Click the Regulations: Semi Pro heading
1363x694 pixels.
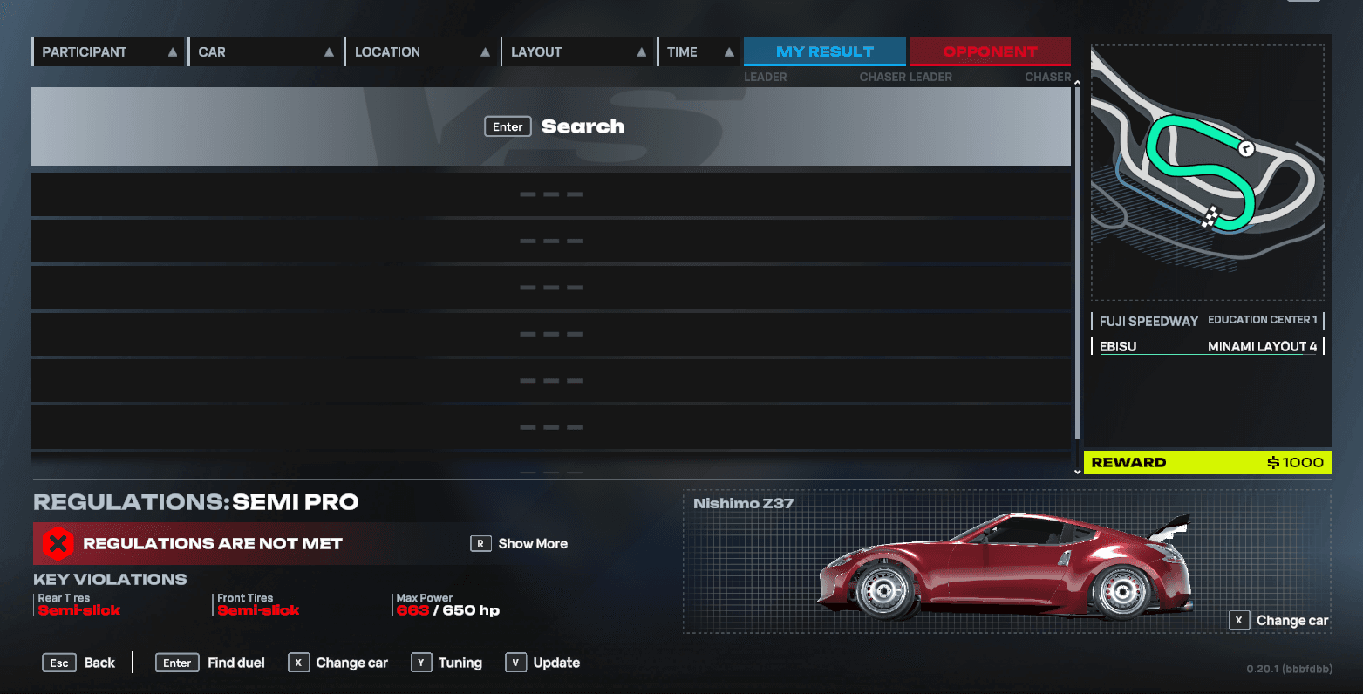click(x=196, y=502)
